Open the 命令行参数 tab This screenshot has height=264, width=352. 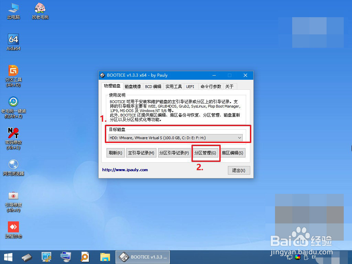211,86
